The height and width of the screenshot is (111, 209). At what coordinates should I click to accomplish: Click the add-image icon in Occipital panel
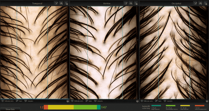coord(206,3)
